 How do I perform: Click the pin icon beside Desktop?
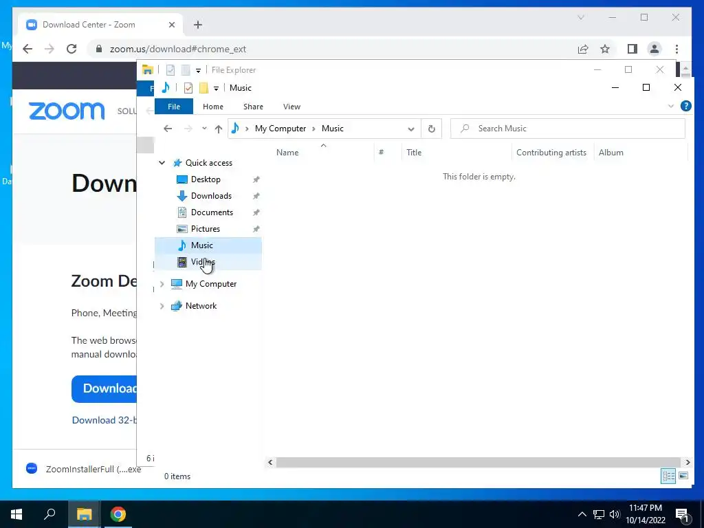click(256, 179)
